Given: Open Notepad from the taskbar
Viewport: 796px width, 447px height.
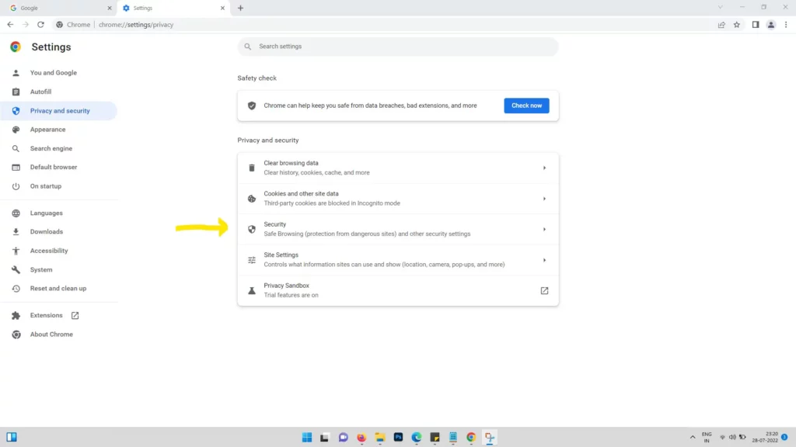Looking at the screenshot, I should tap(453, 437).
